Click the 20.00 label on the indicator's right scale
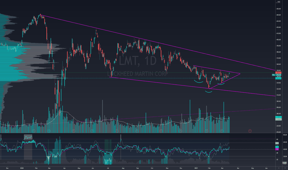Screen dimensions: 288x170 click(x=285, y=156)
